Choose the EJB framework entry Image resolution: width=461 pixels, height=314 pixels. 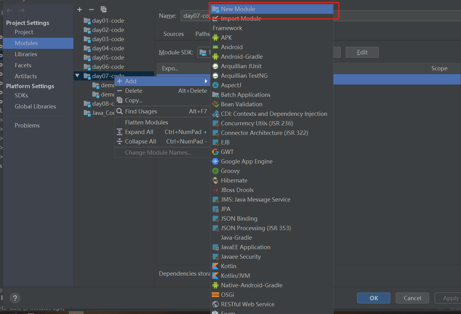(x=272, y=142)
